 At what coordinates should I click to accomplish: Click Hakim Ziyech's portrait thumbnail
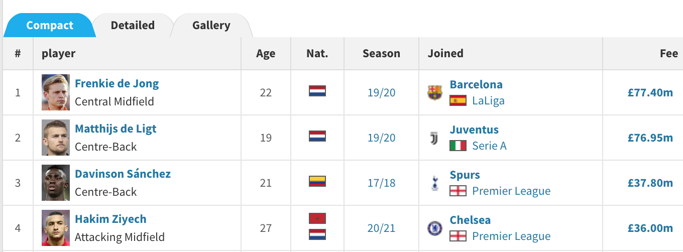56,228
